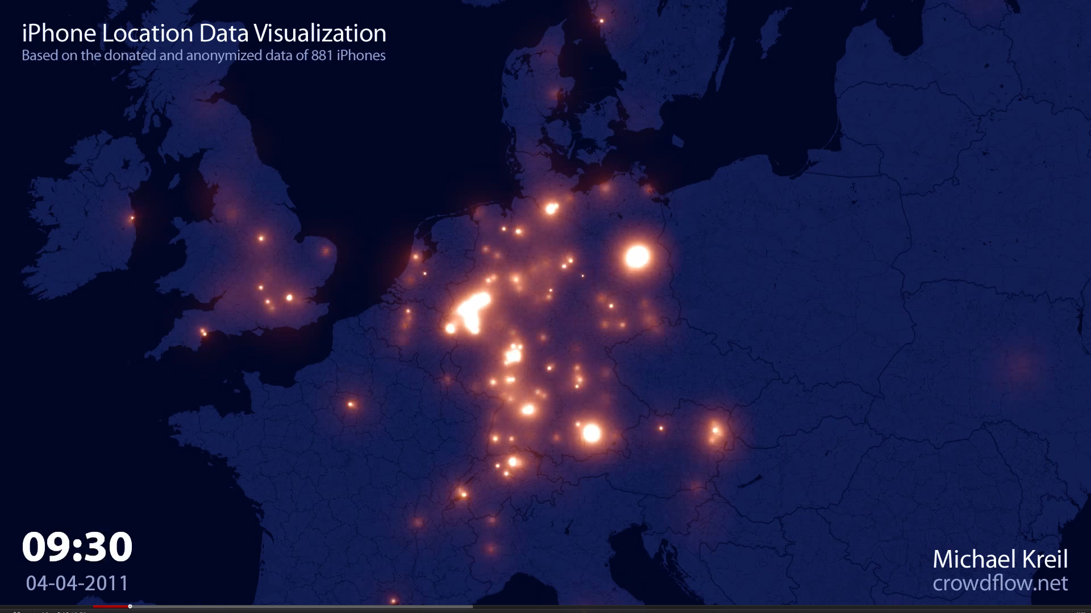Click the 09:30 clock display

tap(77, 547)
